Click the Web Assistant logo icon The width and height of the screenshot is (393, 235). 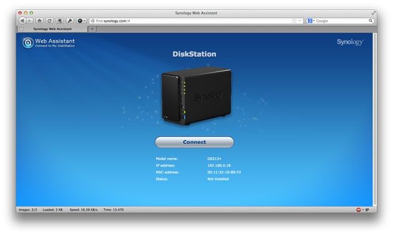[x=28, y=43]
